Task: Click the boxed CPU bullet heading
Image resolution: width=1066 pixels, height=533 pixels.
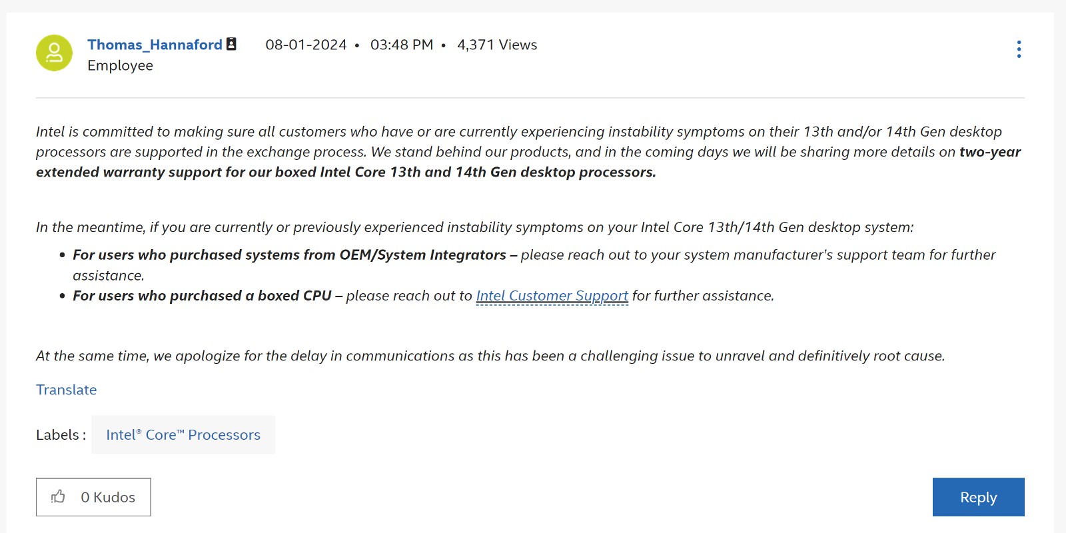Action: [x=207, y=296]
